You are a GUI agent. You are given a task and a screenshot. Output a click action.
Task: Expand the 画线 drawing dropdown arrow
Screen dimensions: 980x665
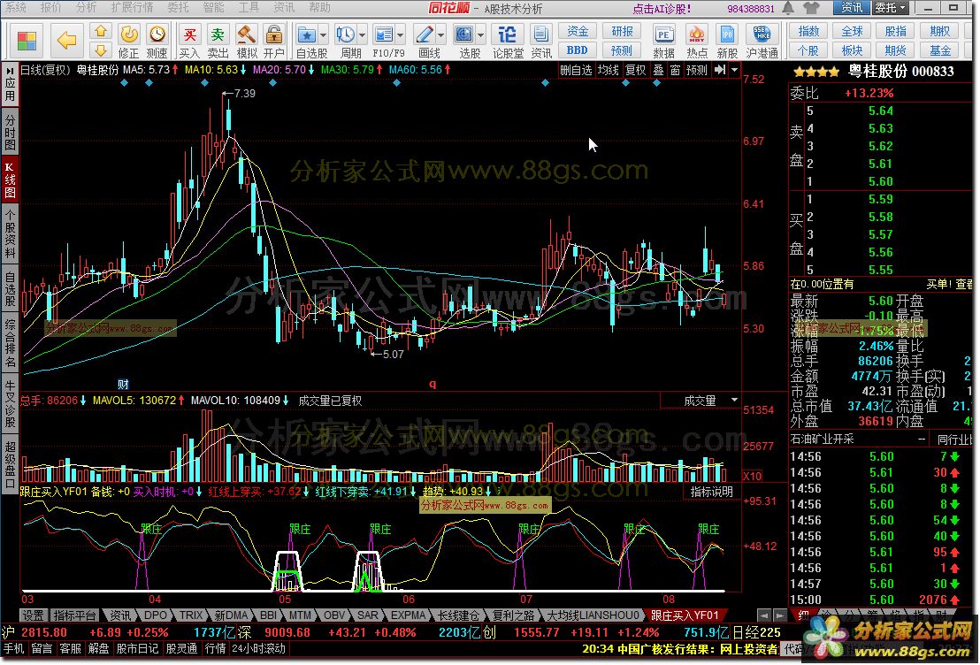pos(441,35)
